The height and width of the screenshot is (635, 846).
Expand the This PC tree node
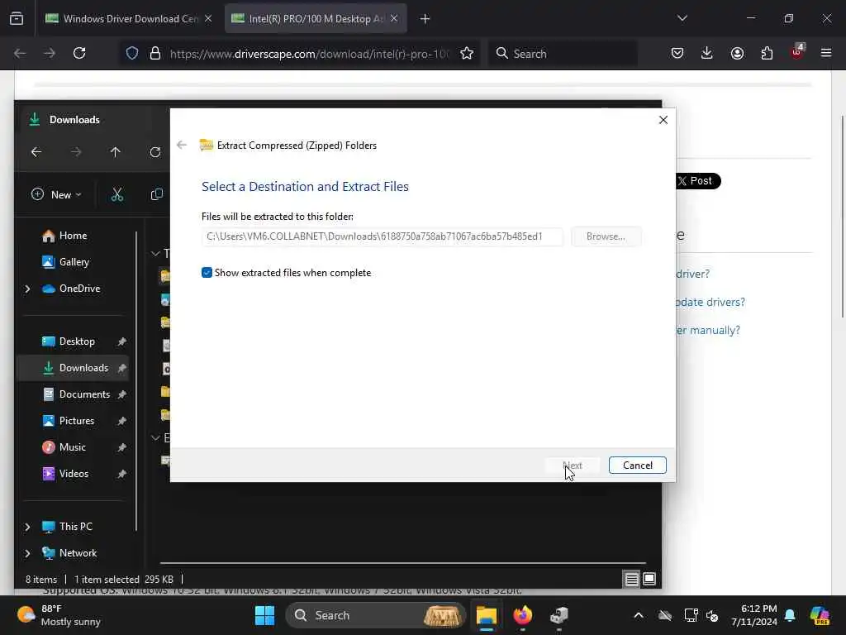(27, 527)
